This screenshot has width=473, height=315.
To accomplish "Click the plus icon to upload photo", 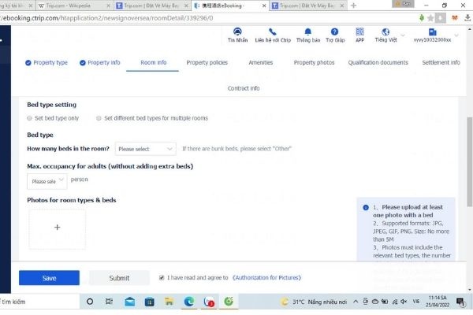I will click(x=57, y=227).
